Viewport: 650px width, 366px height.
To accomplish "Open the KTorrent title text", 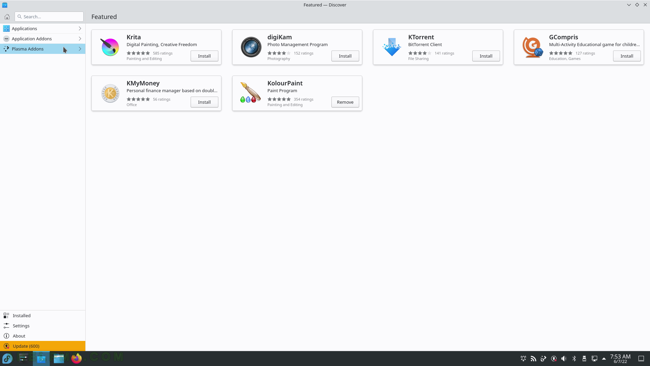I will (421, 37).
